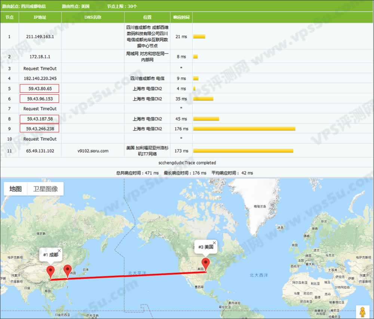The image size is (374, 319).
Task: Close the '#1 成都' info popup
Action: [59, 251]
